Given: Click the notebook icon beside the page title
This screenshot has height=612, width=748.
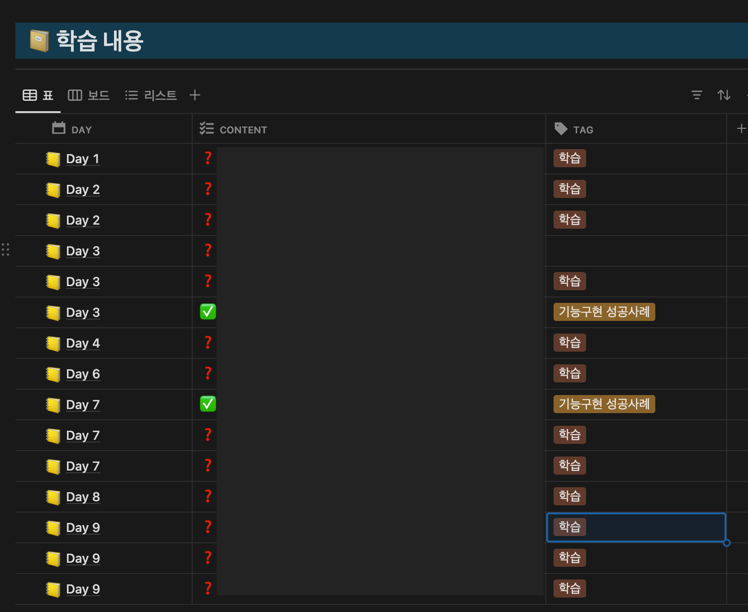Looking at the screenshot, I should [39, 41].
